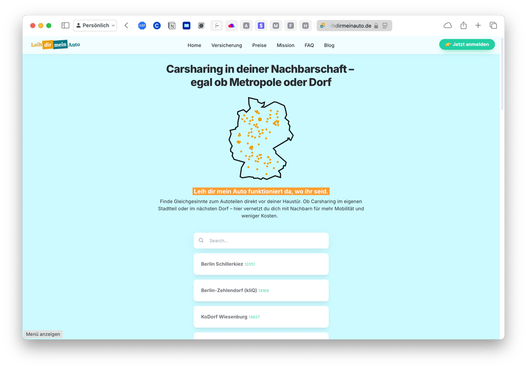Toggle the Safari sidebar icon
Viewport: 527px width, 369px height.
pyautogui.click(x=65, y=25)
